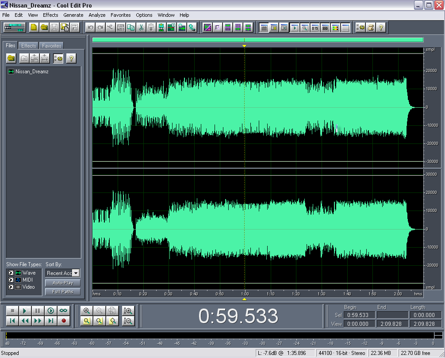
Task: Zoom in horizontally with the magnifier plus icon
Action: tap(87, 311)
